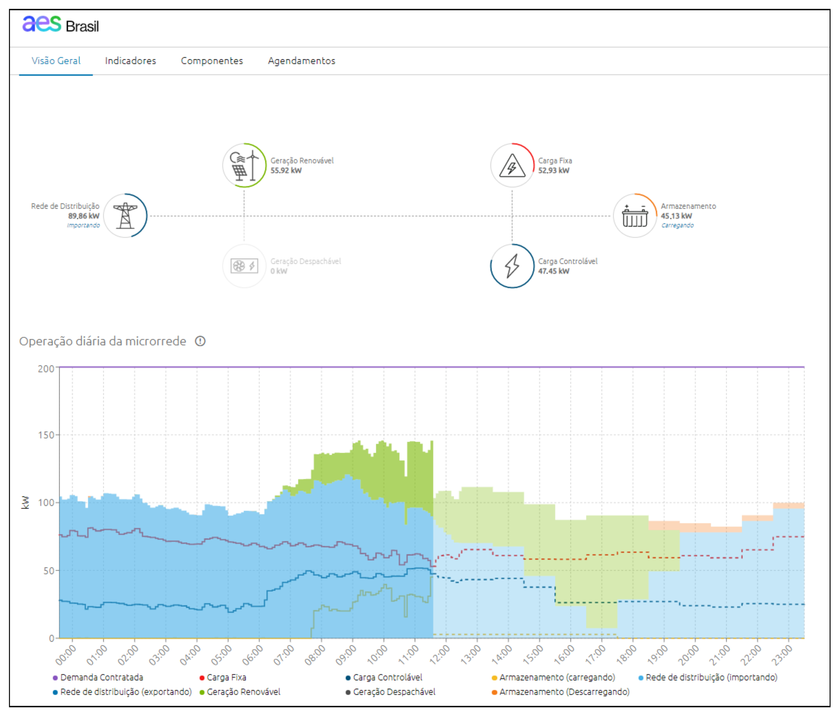This screenshot has height=716, width=839.
Task: Switch to the Componentes tab
Action: coord(212,61)
